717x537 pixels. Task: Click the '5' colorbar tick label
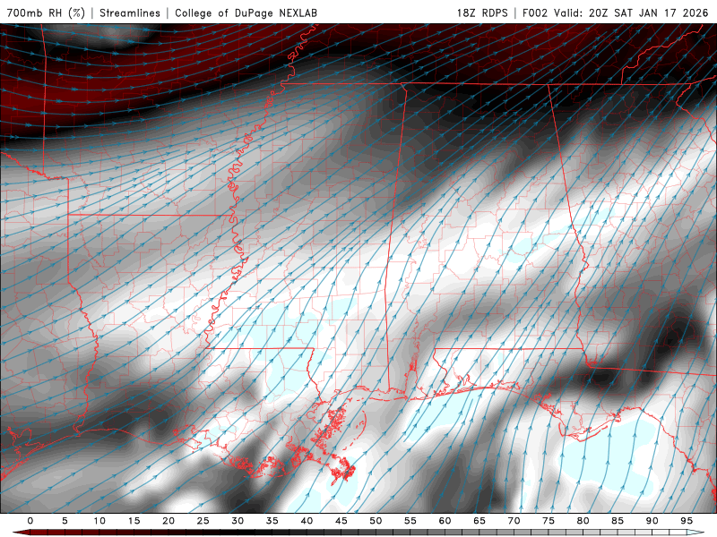click(65, 521)
